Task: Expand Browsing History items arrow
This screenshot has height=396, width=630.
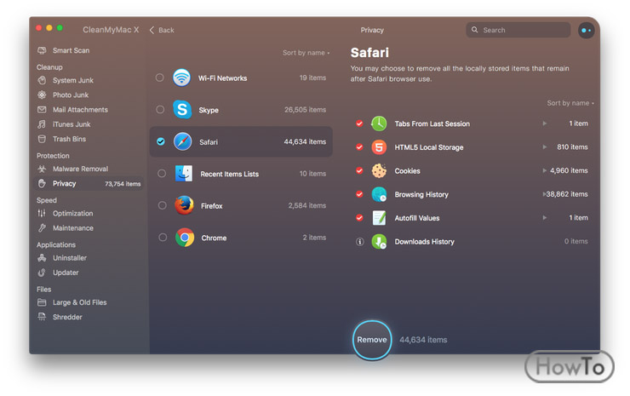Action: pos(544,194)
